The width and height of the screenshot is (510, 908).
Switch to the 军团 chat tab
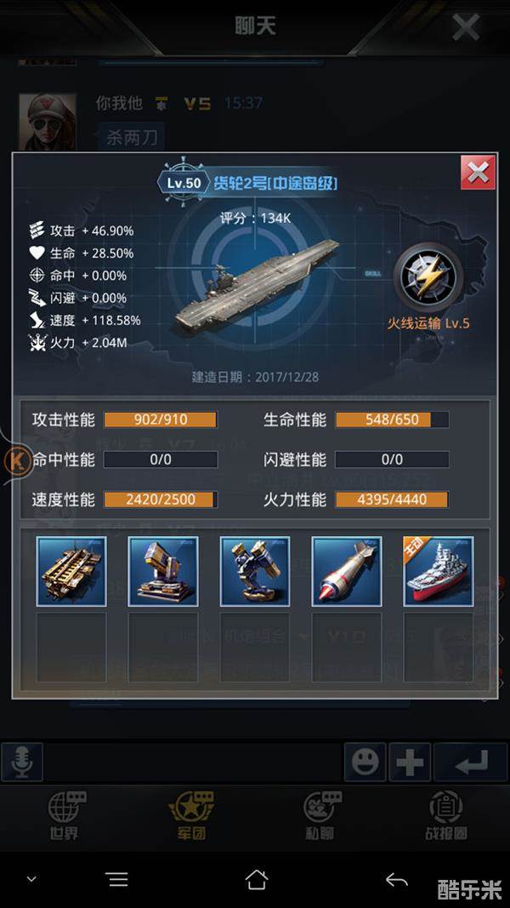190,815
